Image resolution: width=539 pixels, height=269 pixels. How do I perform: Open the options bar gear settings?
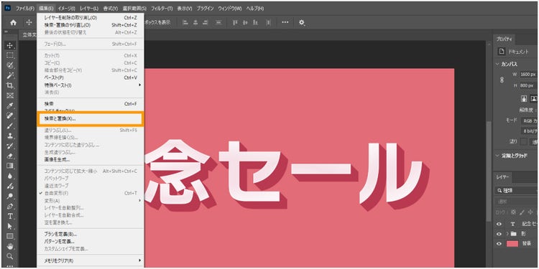pyautogui.click(x=302, y=23)
